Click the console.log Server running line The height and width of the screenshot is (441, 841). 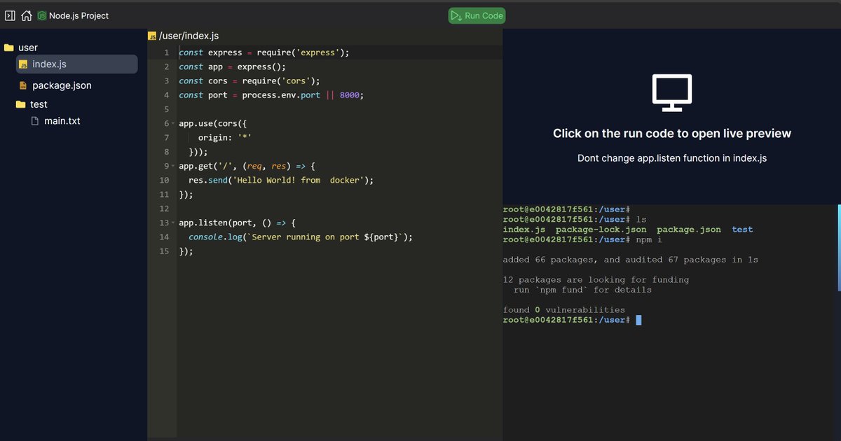[301, 237]
